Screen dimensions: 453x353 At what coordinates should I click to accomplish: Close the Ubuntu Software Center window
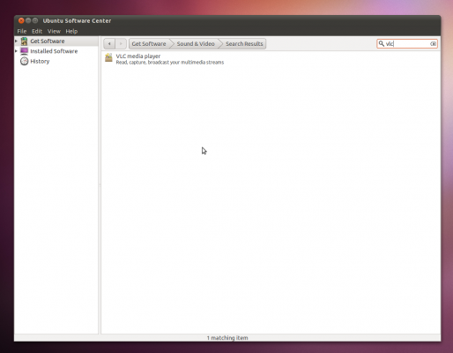pyautogui.click(x=21, y=20)
